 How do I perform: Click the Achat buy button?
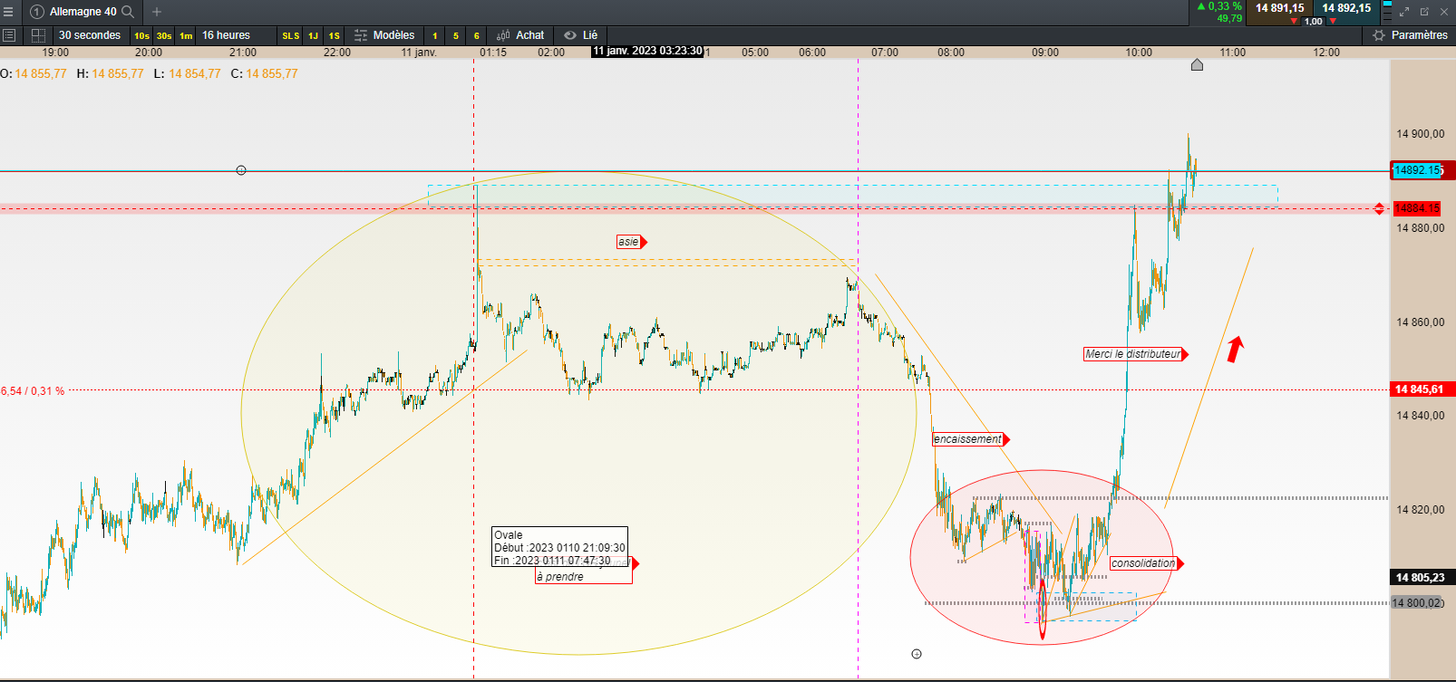click(520, 35)
